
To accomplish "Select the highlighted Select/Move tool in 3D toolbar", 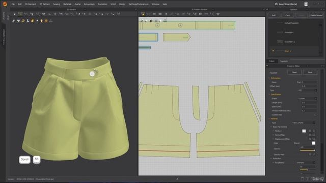I will point(20,14).
